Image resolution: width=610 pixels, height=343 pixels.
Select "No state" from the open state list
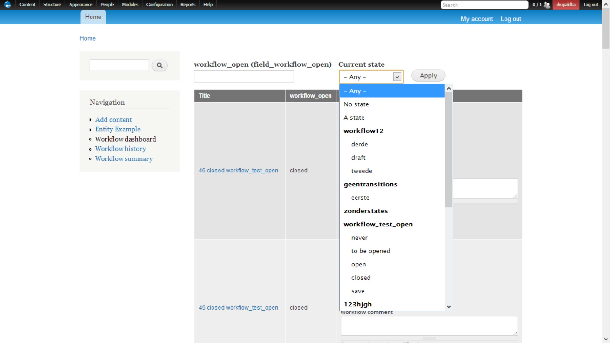[356, 104]
